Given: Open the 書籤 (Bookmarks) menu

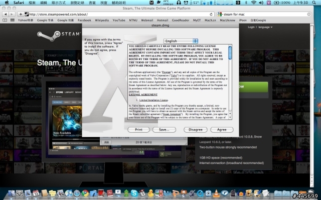Looking at the screenshot, I should tap(92, 2).
